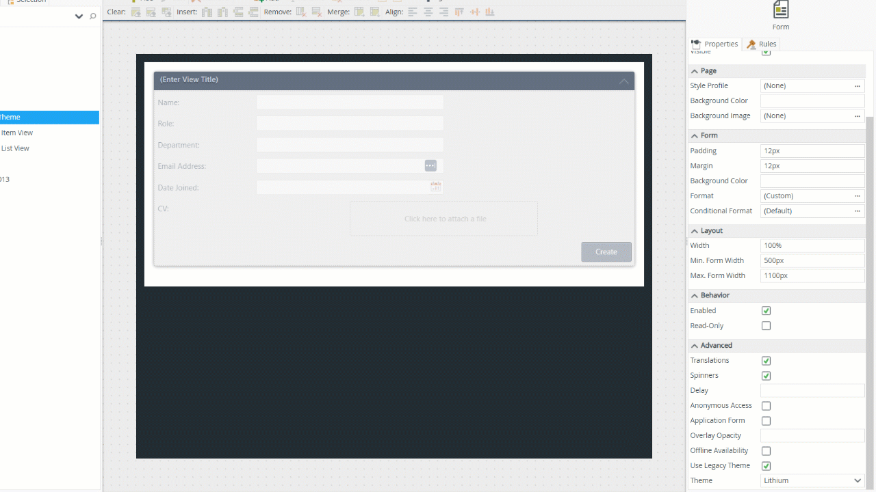The image size is (876, 492).
Task: Click the Remove Row icon
Action: [316, 12]
